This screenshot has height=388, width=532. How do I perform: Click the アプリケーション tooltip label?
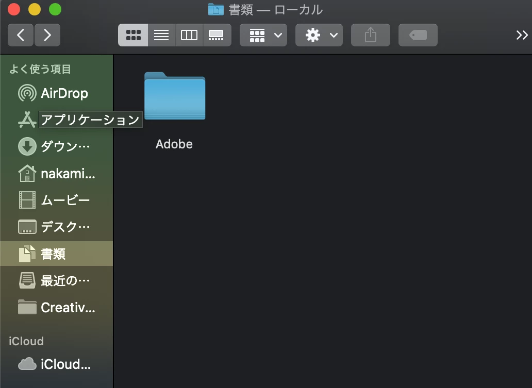[90, 120]
